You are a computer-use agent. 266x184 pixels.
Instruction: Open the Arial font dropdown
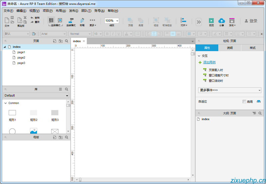coord(53,34)
